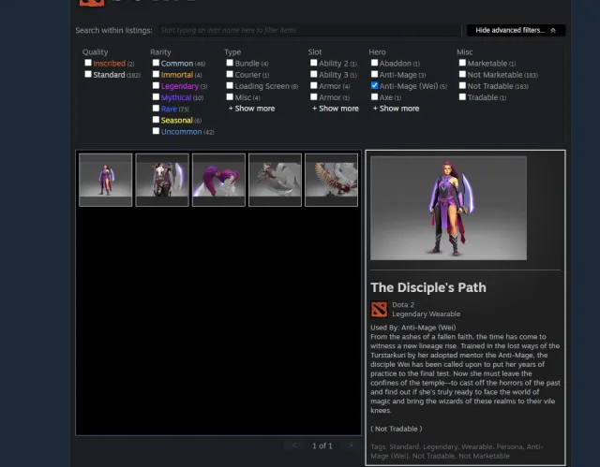
Task: Click the Tags line in item details
Action: [457, 451]
